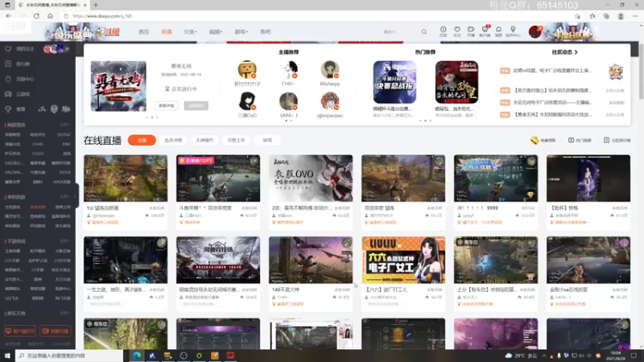Go to 首页 in the navigation bar
The height and width of the screenshot is (362, 644).
144,31
